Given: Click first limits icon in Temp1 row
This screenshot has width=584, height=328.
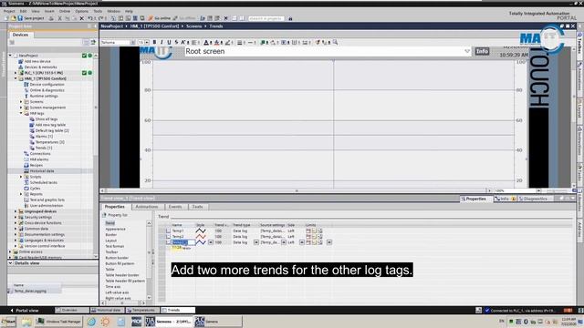Looking at the screenshot, I should (x=308, y=231).
